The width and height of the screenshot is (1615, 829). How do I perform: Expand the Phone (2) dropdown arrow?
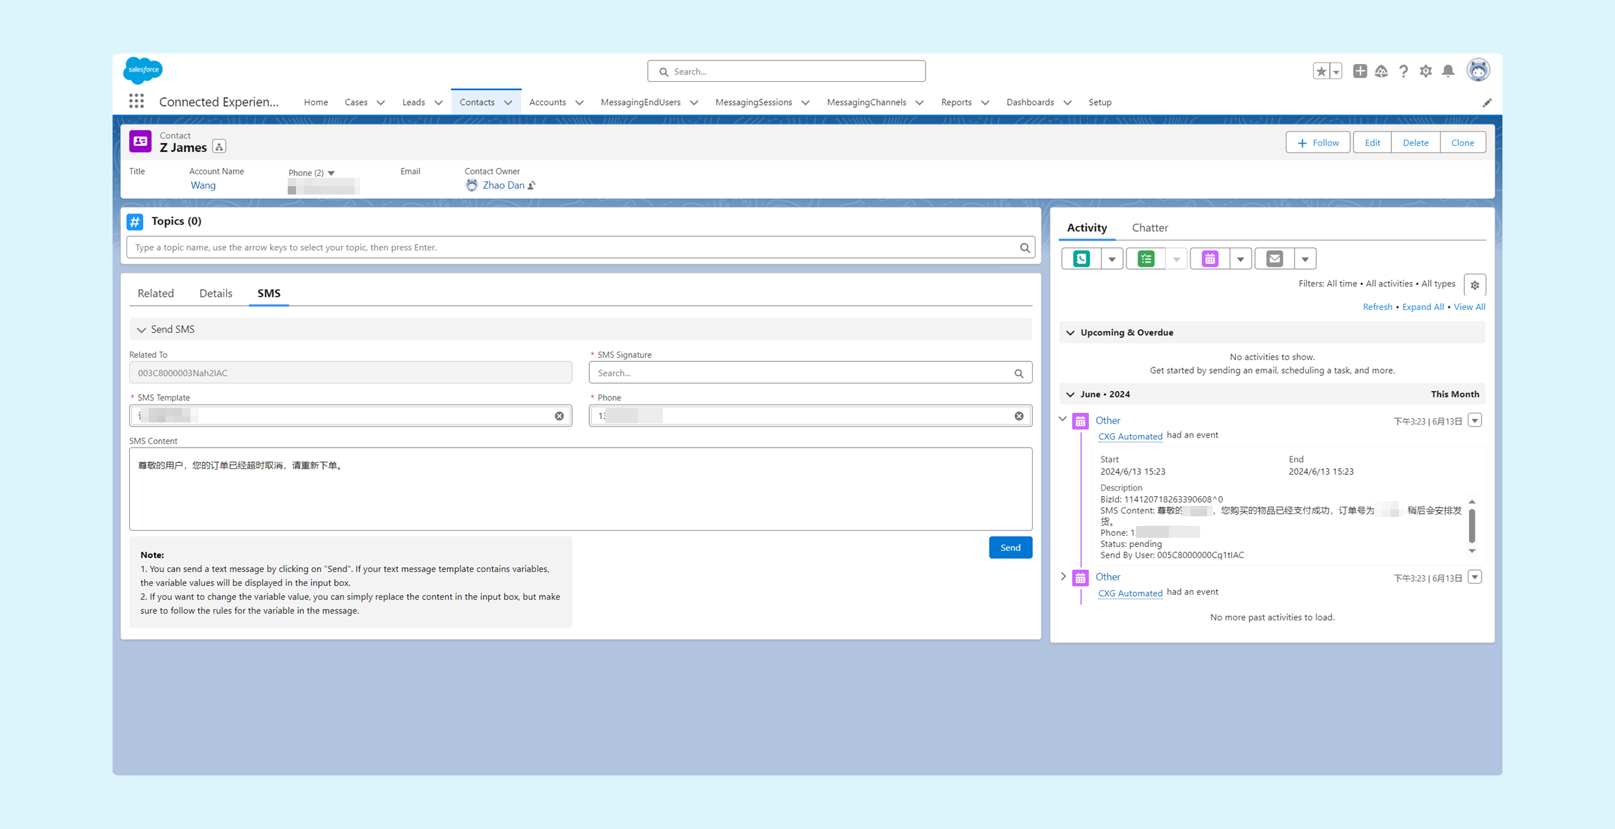[x=331, y=173]
